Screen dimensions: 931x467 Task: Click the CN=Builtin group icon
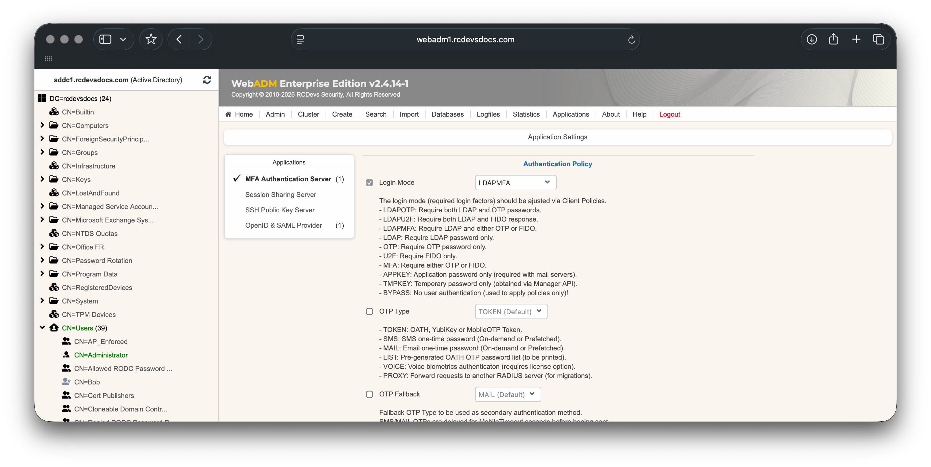pyautogui.click(x=54, y=112)
